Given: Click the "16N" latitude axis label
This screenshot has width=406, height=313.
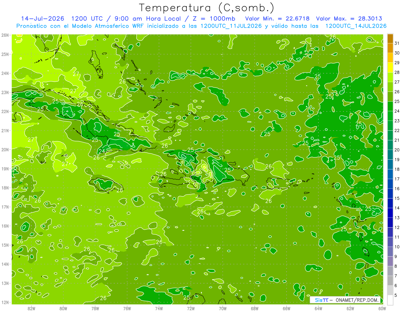Looking at the screenshot, I should [5, 226].
